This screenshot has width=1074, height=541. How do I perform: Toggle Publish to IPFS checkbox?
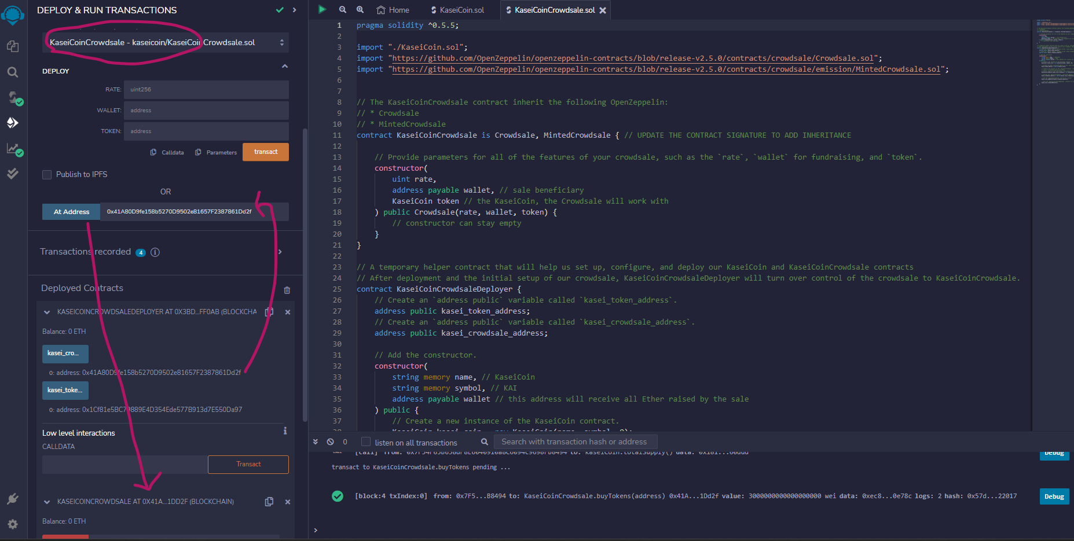47,175
